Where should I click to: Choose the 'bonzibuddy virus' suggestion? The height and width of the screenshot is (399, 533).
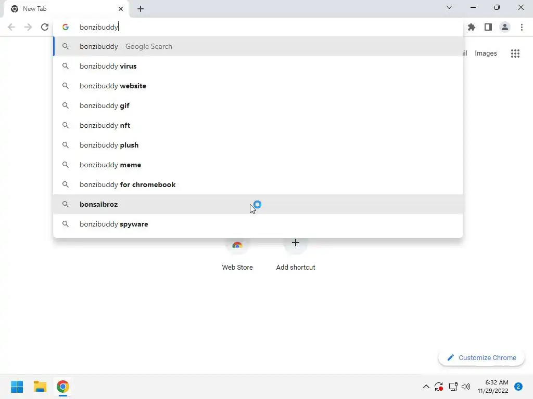[x=258, y=66]
